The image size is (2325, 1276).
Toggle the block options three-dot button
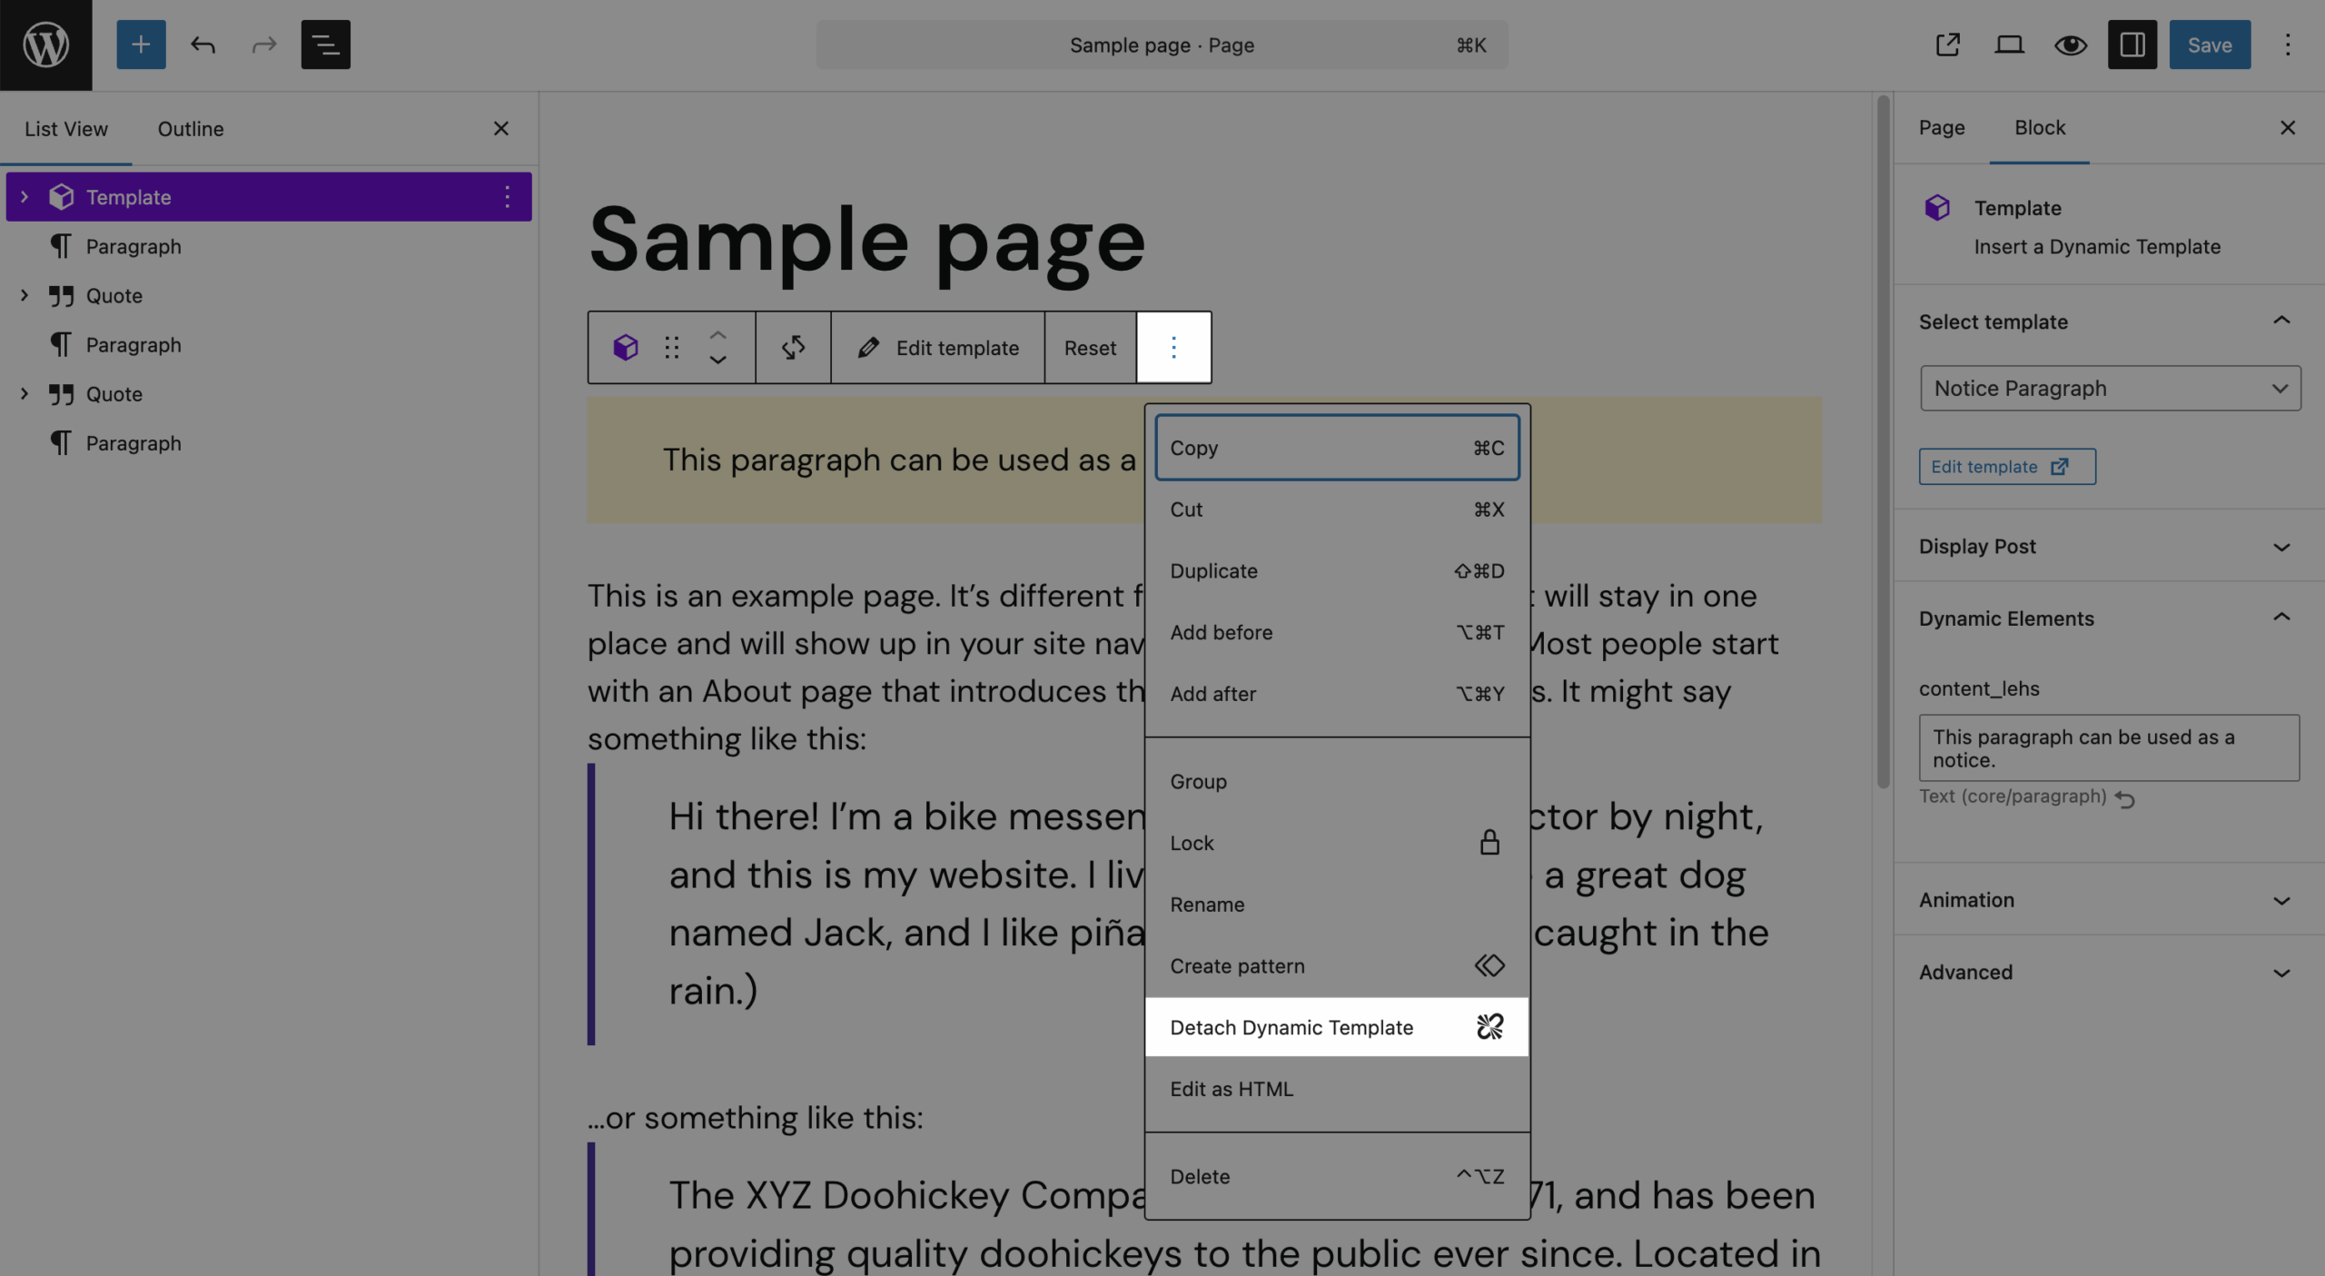pos(1173,348)
